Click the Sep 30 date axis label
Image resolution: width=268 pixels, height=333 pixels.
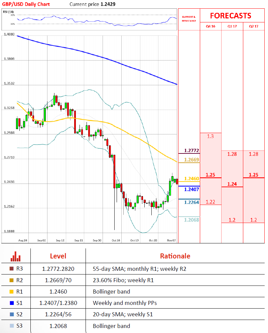click(x=97, y=240)
